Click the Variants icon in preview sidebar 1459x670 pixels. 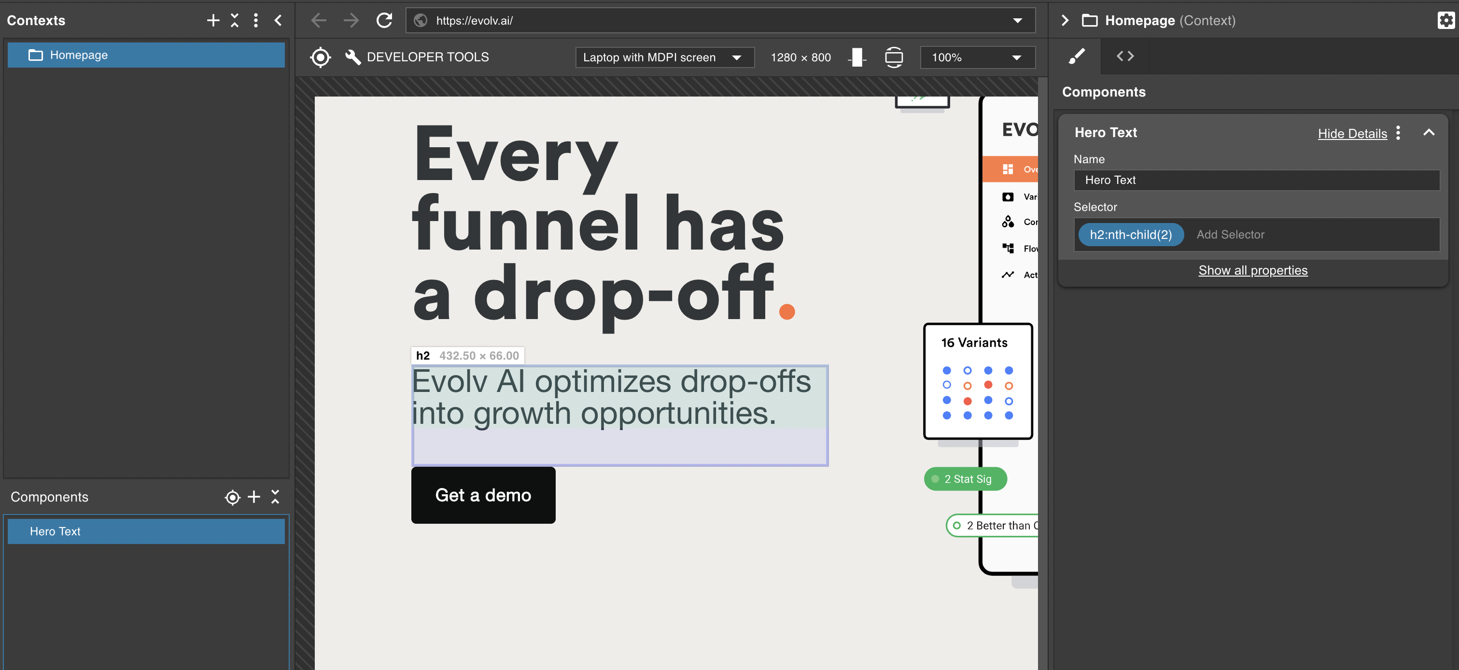coord(1008,196)
